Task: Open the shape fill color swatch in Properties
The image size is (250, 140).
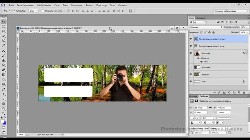Action: [192, 118]
